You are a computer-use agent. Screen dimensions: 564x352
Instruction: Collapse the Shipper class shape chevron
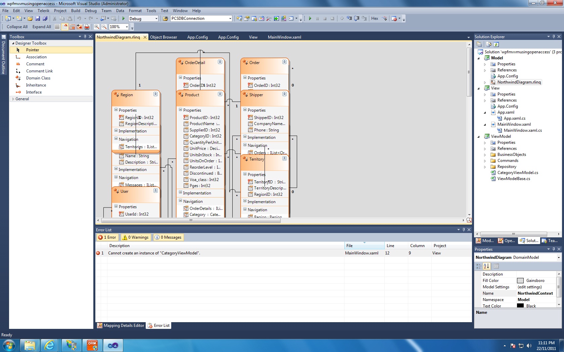point(284,94)
